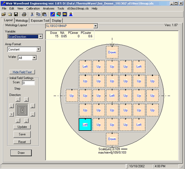
Task: Click the Copy toolbar icon
Action: tap(38, 14)
